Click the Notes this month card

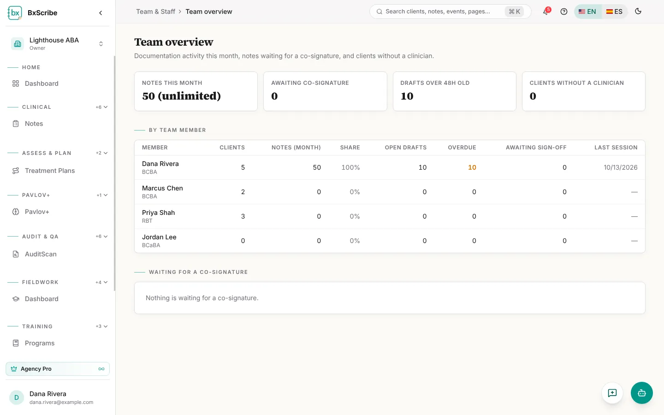(x=196, y=91)
